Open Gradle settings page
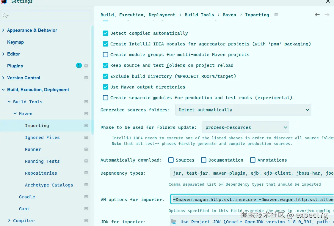 27,197
